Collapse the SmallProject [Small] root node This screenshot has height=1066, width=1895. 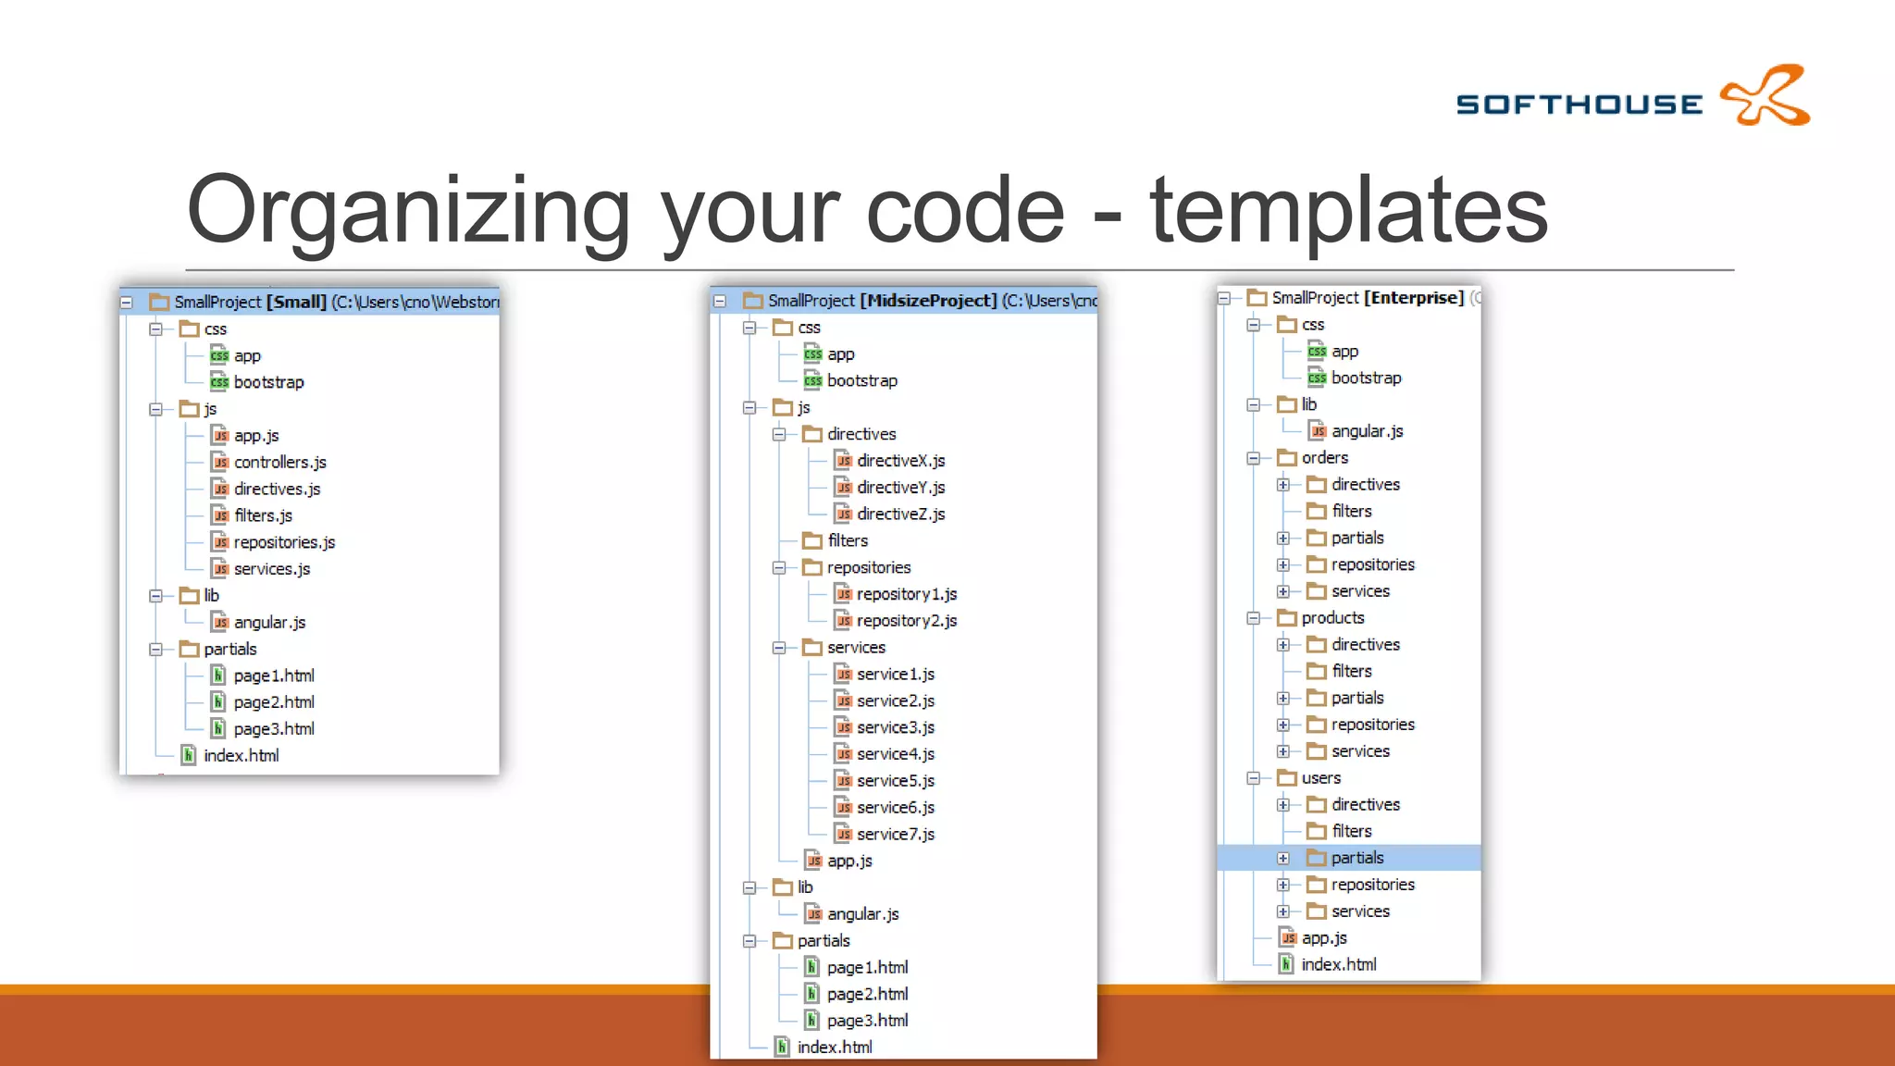click(127, 303)
